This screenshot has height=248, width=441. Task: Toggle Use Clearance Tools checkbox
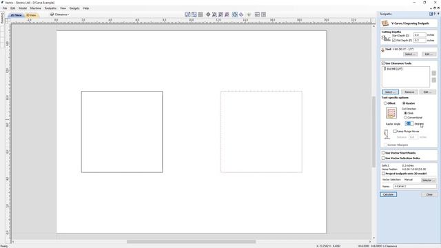(x=383, y=63)
